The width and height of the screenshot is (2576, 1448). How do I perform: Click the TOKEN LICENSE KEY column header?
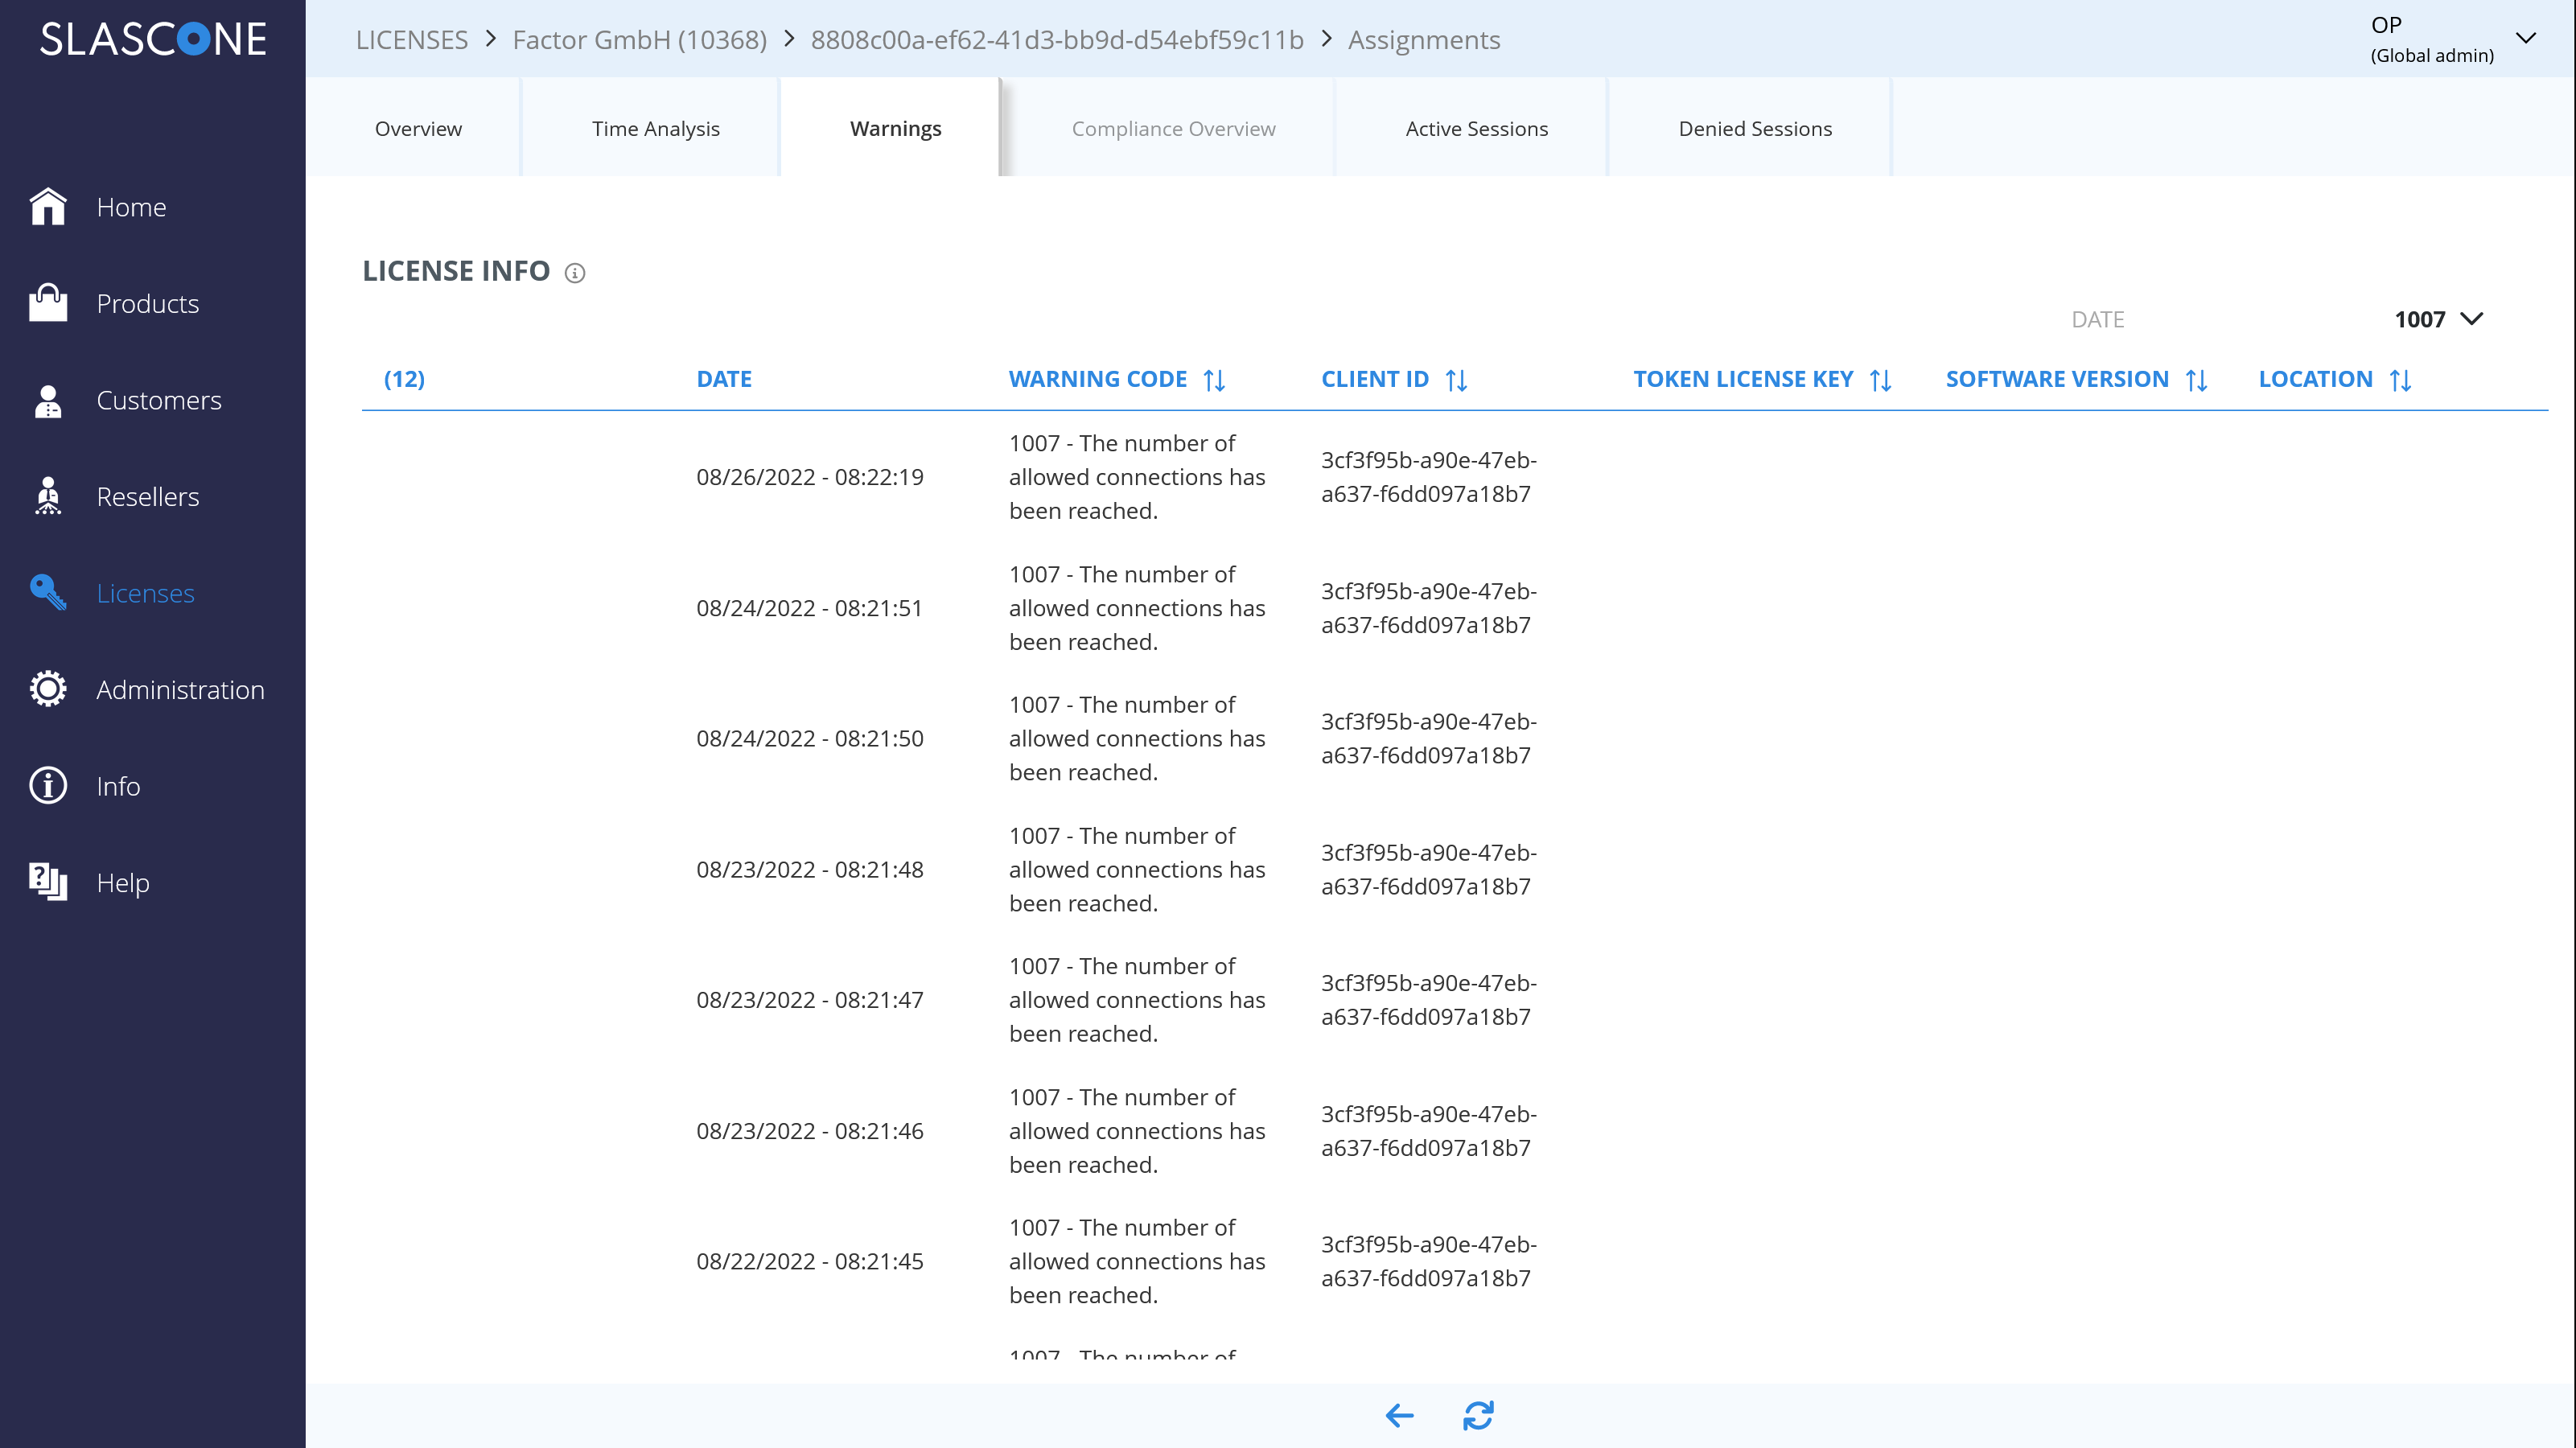[x=1742, y=379]
